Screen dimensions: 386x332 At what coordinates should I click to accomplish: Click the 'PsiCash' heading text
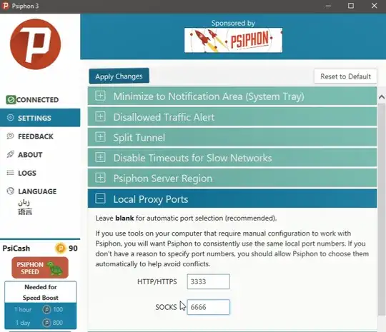click(16, 248)
